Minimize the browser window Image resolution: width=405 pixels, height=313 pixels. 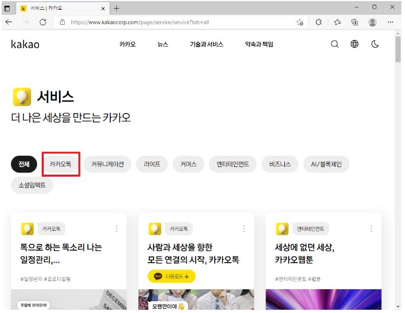[356, 8]
